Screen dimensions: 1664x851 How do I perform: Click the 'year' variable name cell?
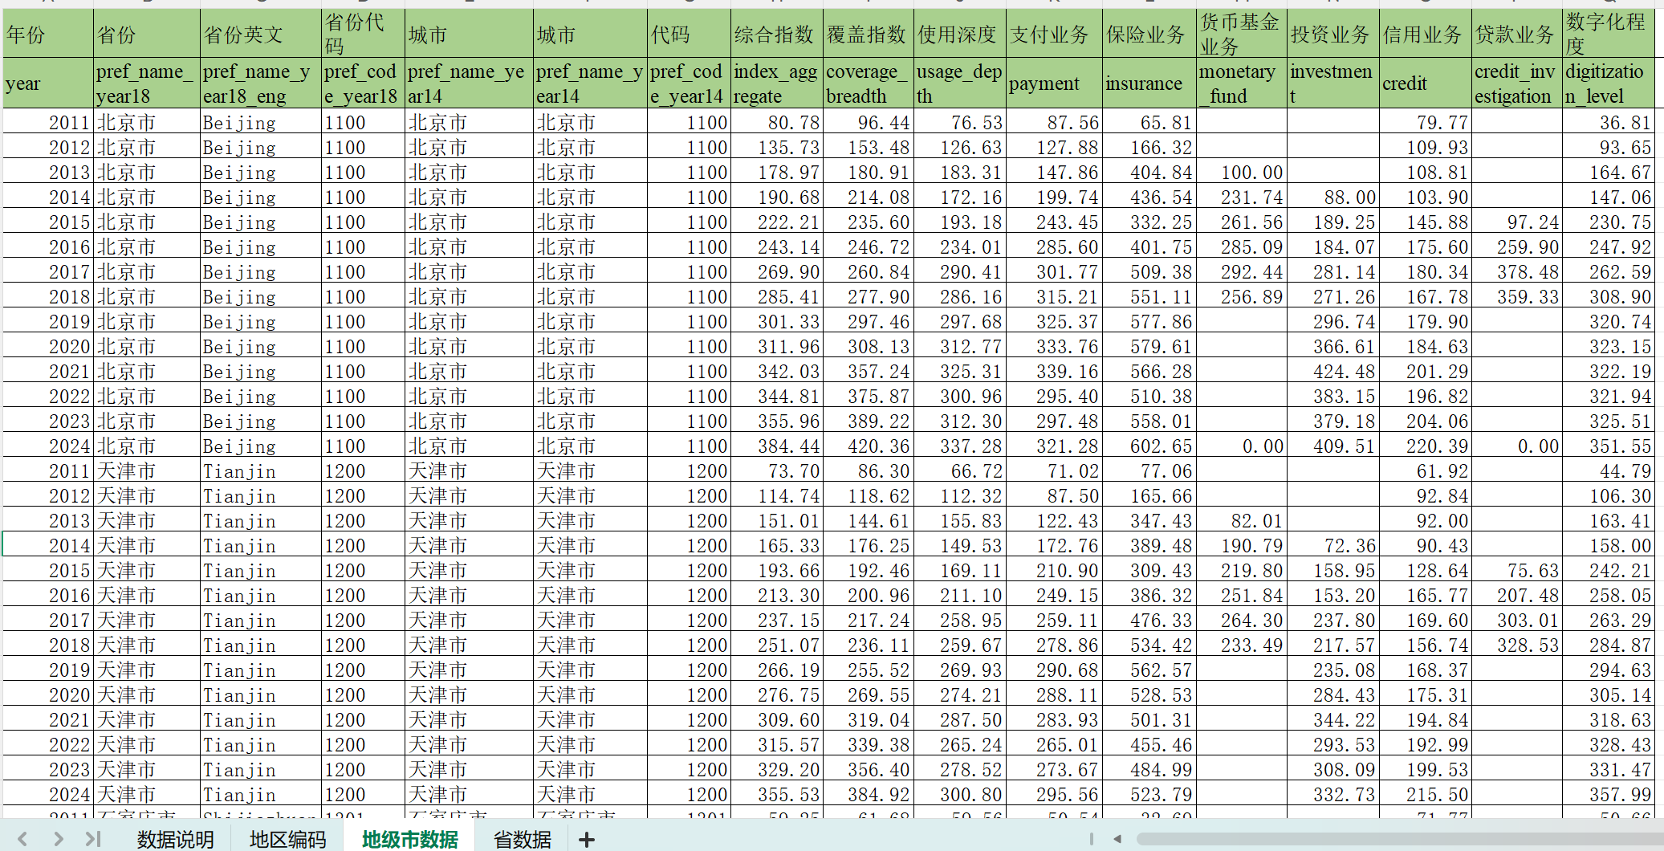coord(48,83)
